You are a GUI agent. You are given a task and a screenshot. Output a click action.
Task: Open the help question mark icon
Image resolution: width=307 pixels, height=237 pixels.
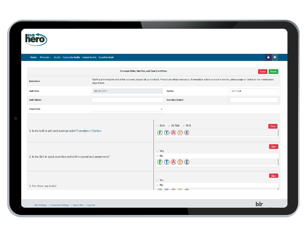point(275,57)
